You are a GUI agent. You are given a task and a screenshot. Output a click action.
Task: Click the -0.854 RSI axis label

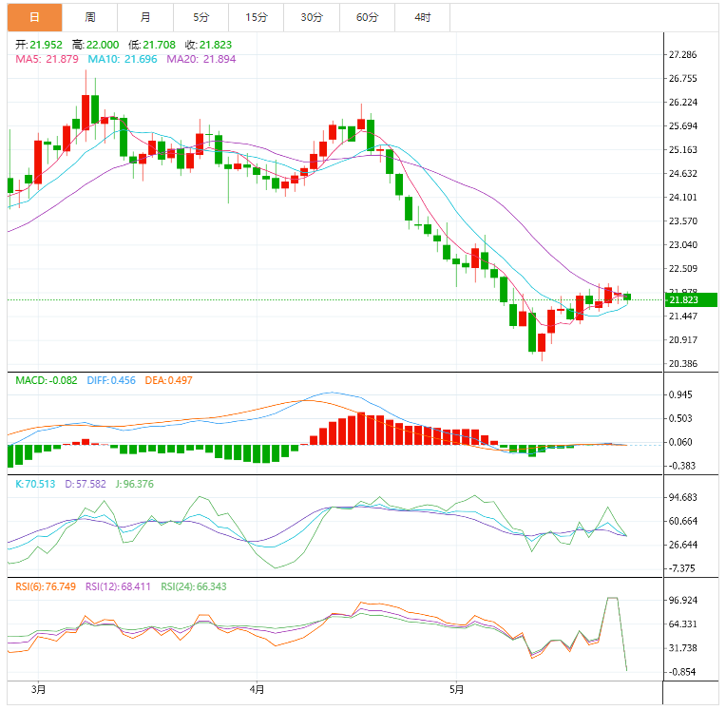(x=681, y=673)
